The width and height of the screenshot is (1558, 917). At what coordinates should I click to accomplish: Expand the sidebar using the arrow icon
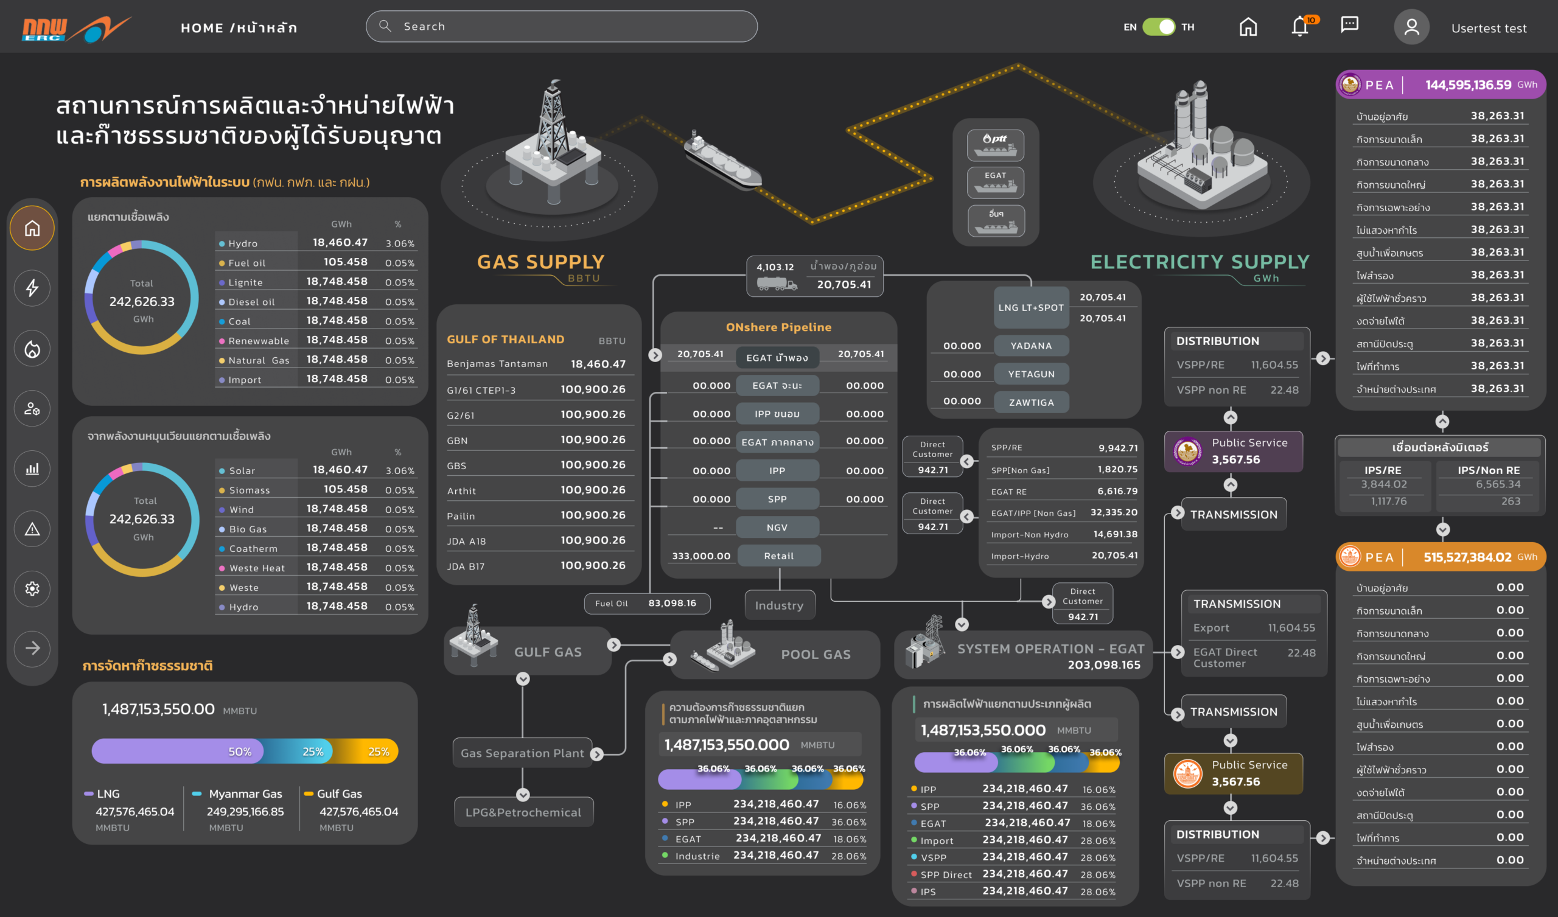[32, 649]
